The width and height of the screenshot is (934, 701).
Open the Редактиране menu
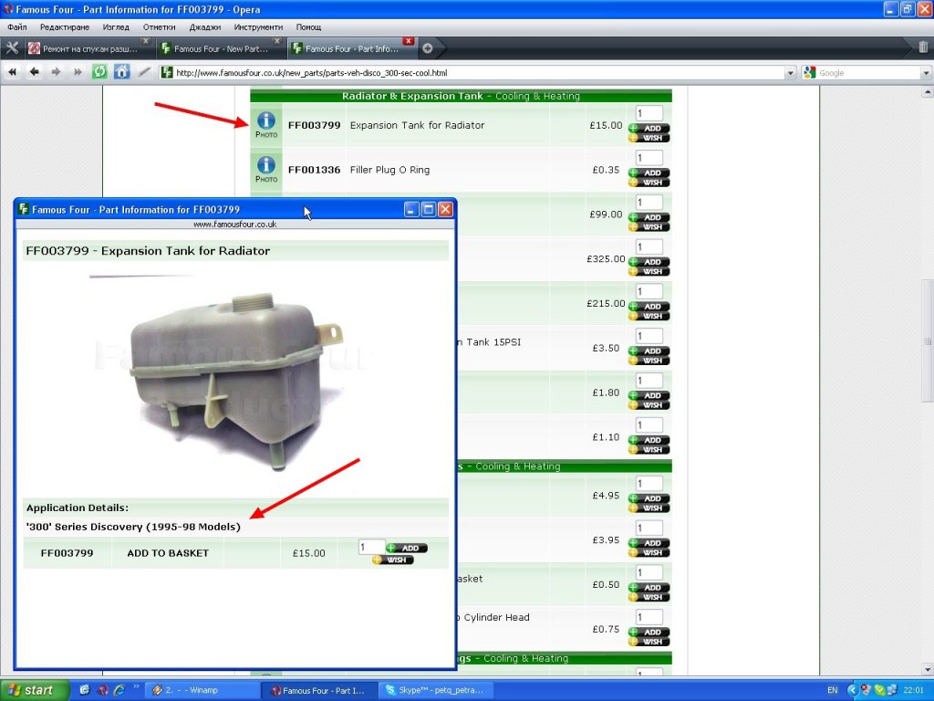[x=65, y=26]
